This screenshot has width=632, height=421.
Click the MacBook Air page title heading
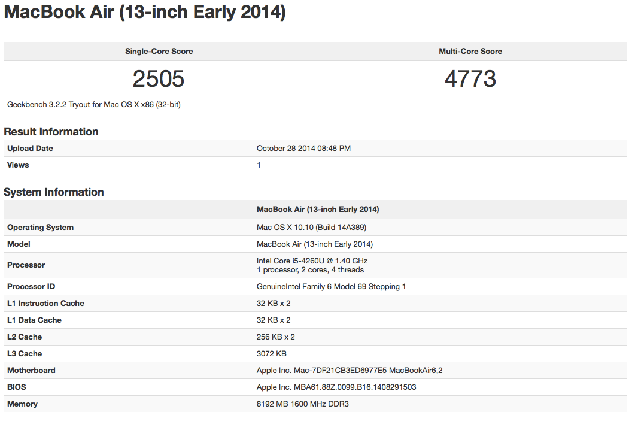[145, 13]
